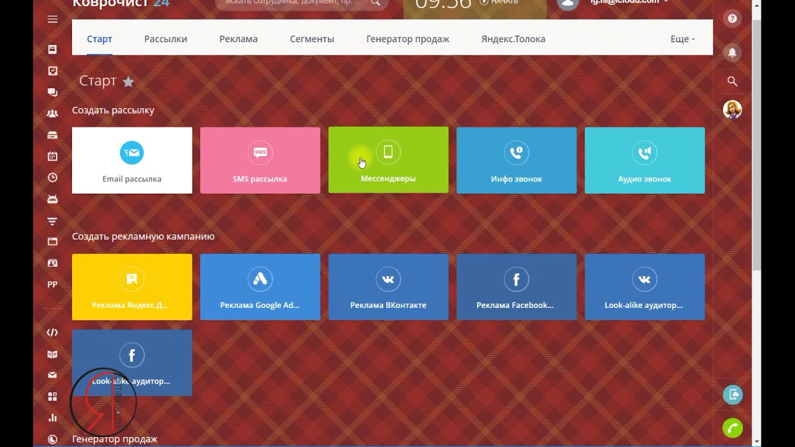
Task: Click the Ковромчист 24 portal logo
Action: (x=120, y=4)
